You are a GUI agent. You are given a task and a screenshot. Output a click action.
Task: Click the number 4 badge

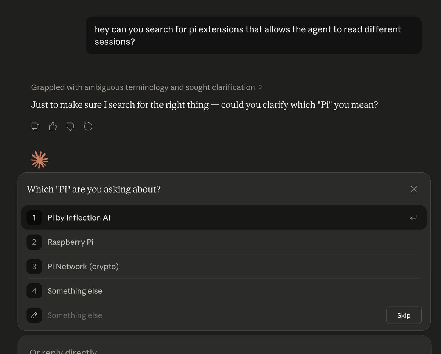(34, 291)
